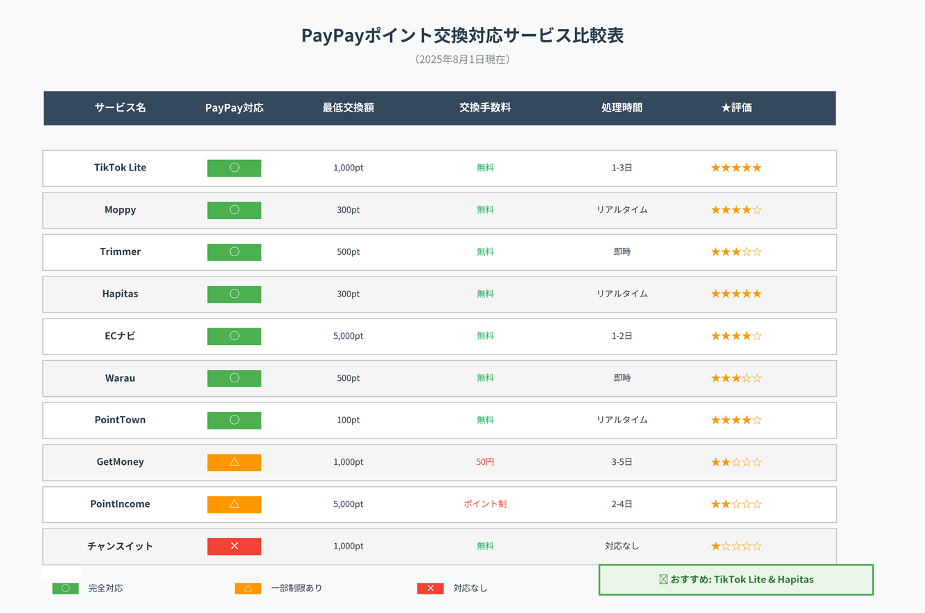Click the おすすめ: TikTok Lite & Hapitas banner
Image resolution: width=925 pixels, height=613 pixels.
736,580
